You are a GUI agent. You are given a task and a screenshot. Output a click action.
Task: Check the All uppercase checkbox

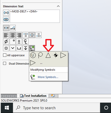tap(5, 55)
